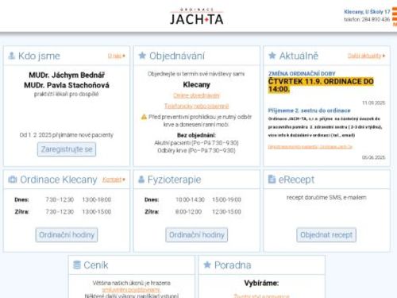Click the Aktuálně heading
Viewport: 397px width, 298px height.
click(299, 56)
